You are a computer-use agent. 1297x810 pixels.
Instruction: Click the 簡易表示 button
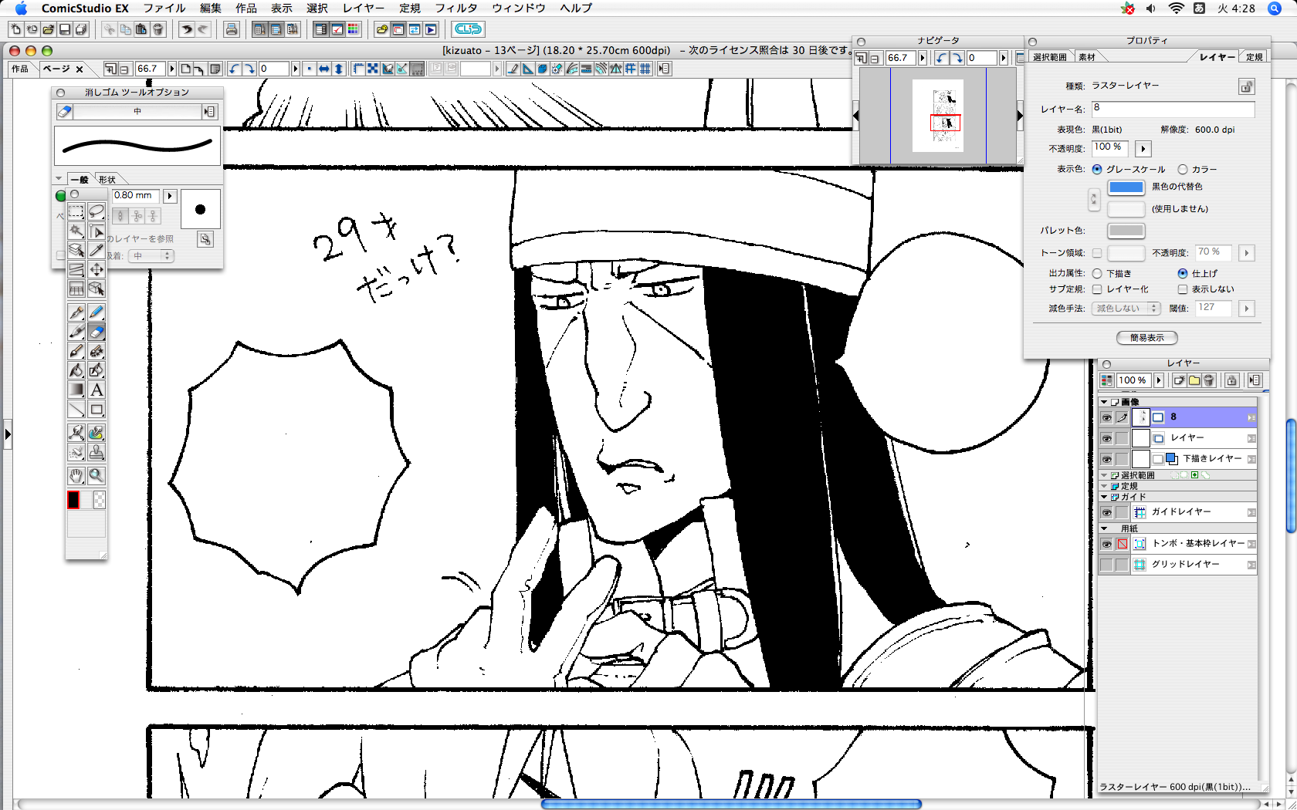[x=1146, y=338]
